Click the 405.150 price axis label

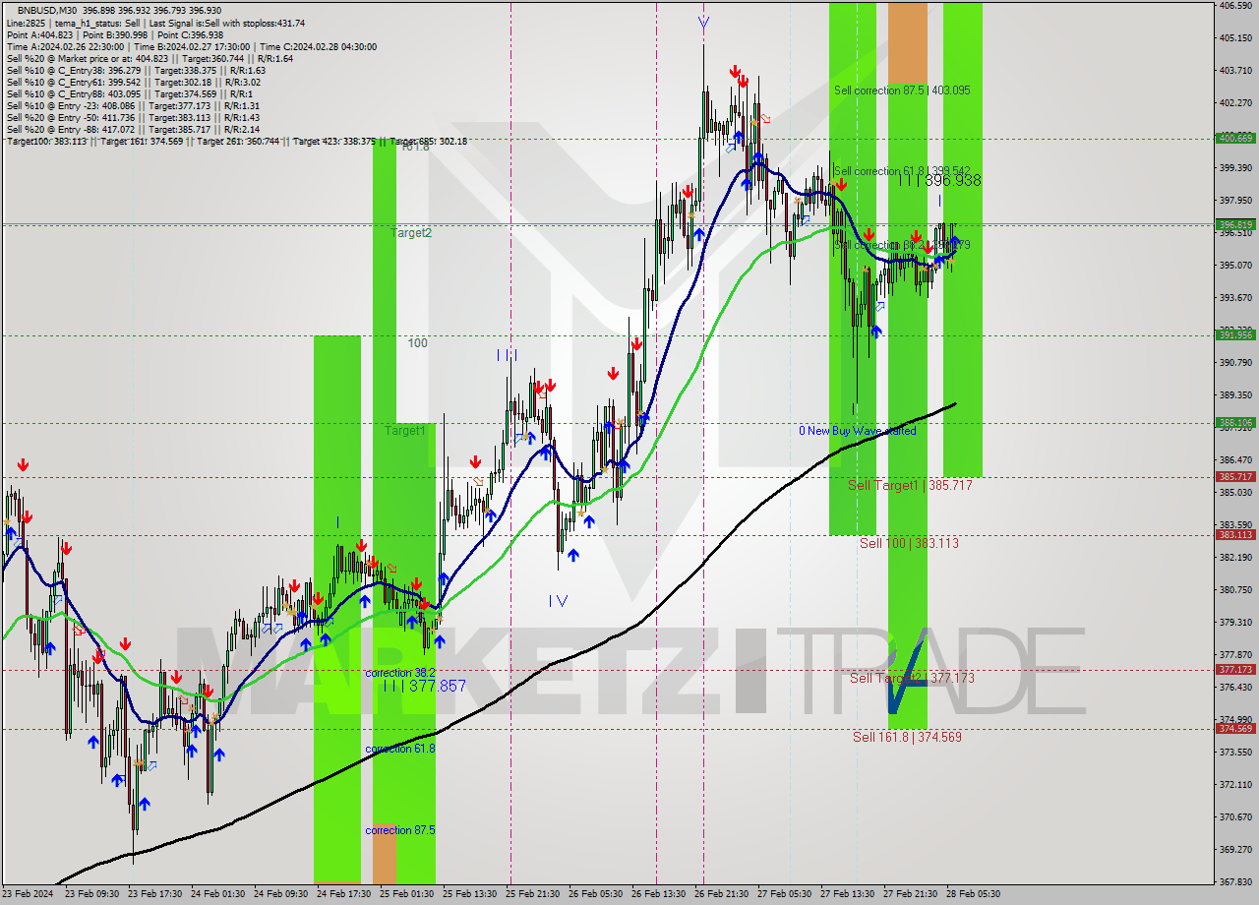click(x=1235, y=37)
